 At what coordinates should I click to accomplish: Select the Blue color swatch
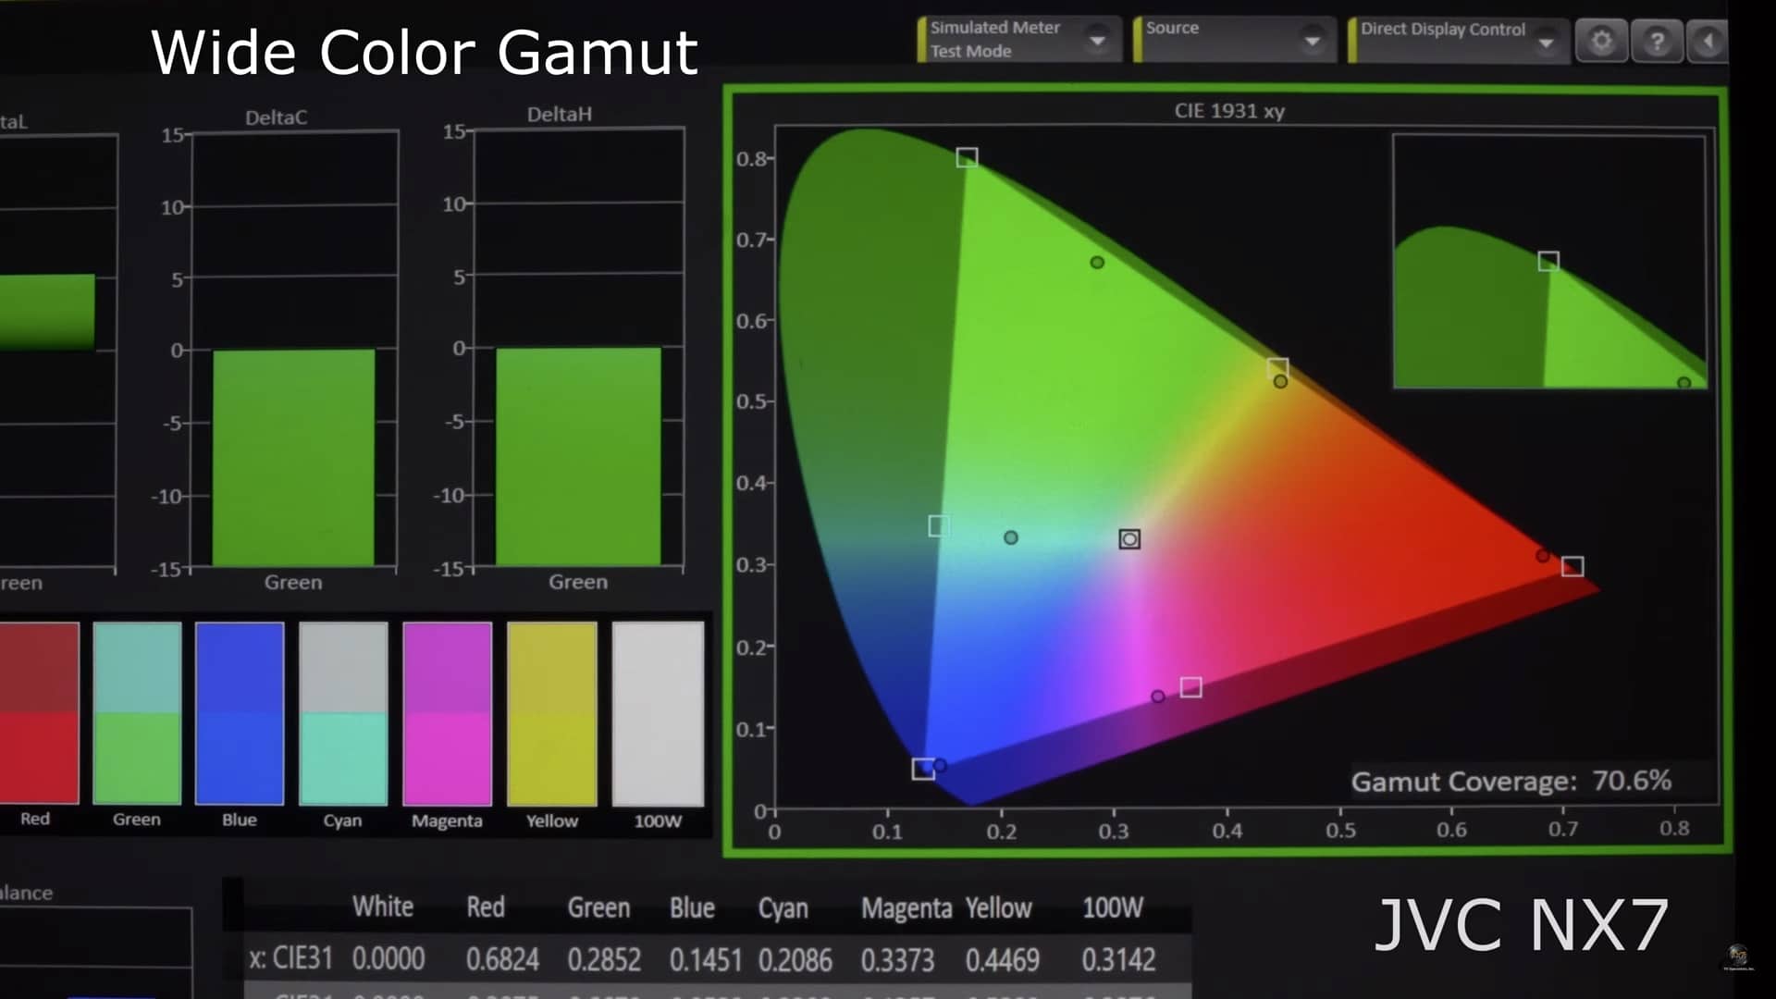[x=240, y=713]
